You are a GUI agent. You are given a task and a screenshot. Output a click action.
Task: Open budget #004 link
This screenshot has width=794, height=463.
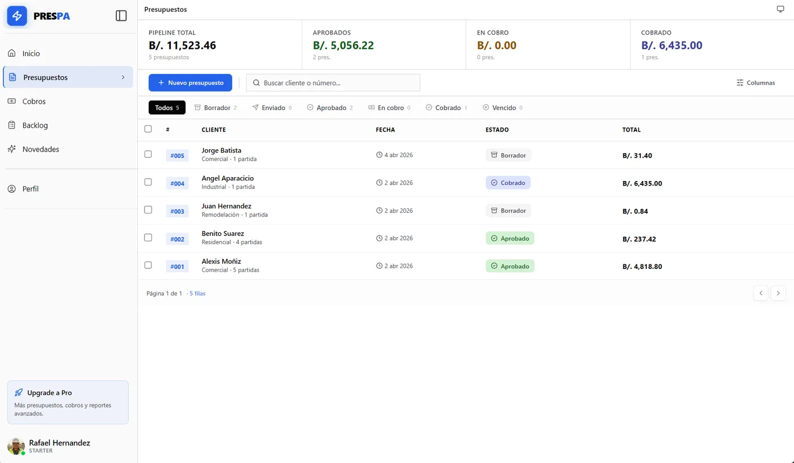[x=178, y=183]
